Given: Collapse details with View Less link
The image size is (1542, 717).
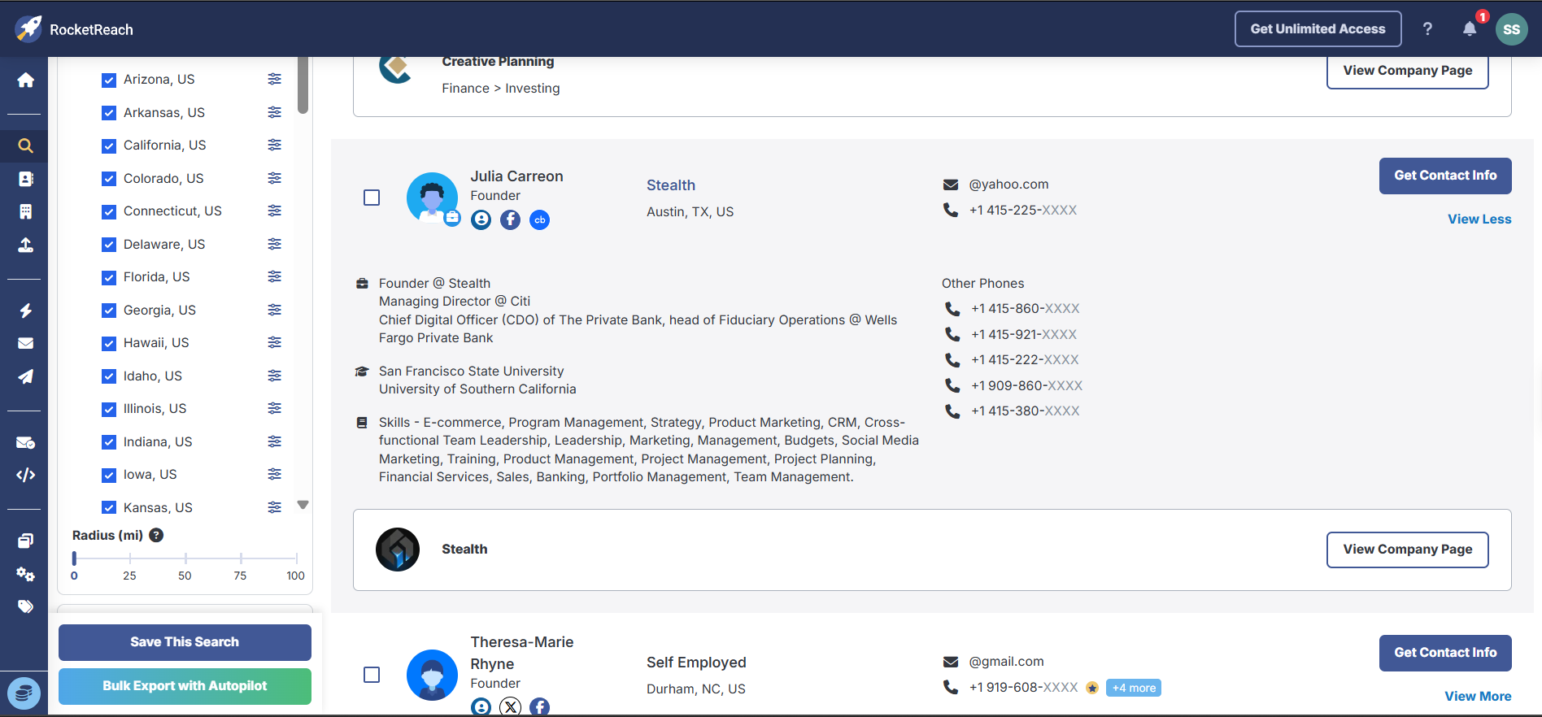Looking at the screenshot, I should click(x=1479, y=219).
